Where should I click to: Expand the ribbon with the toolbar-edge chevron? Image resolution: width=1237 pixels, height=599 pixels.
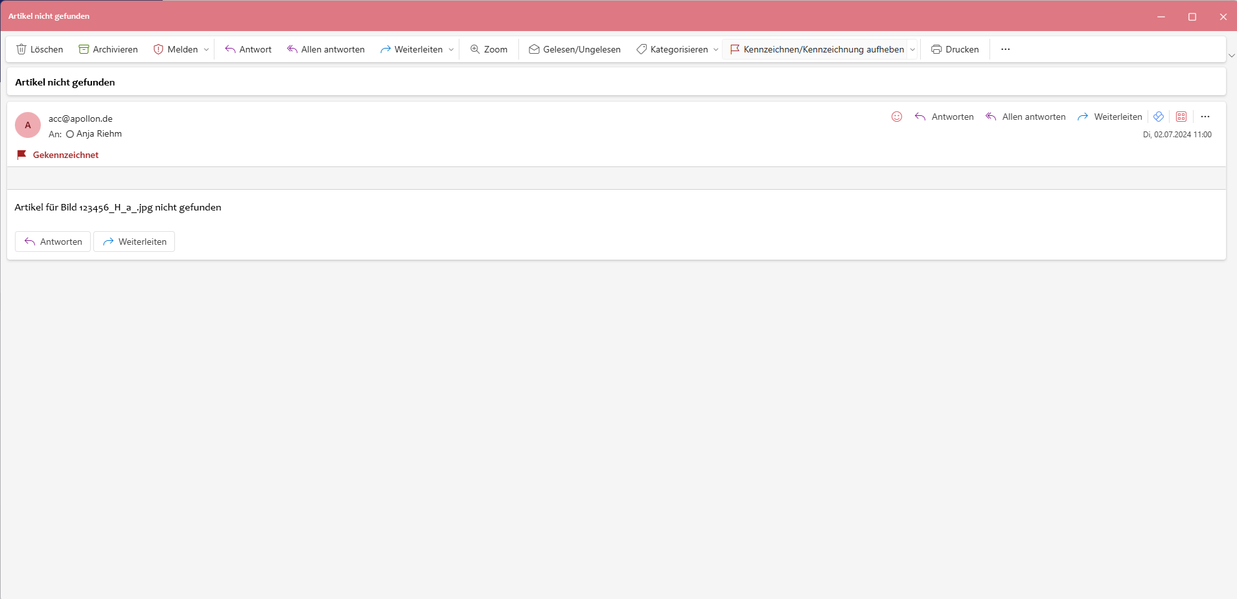(x=1232, y=56)
